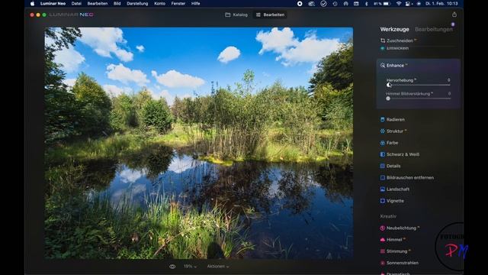Open the zoom level dropdown
The image size is (488, 275).
point(190,267)
